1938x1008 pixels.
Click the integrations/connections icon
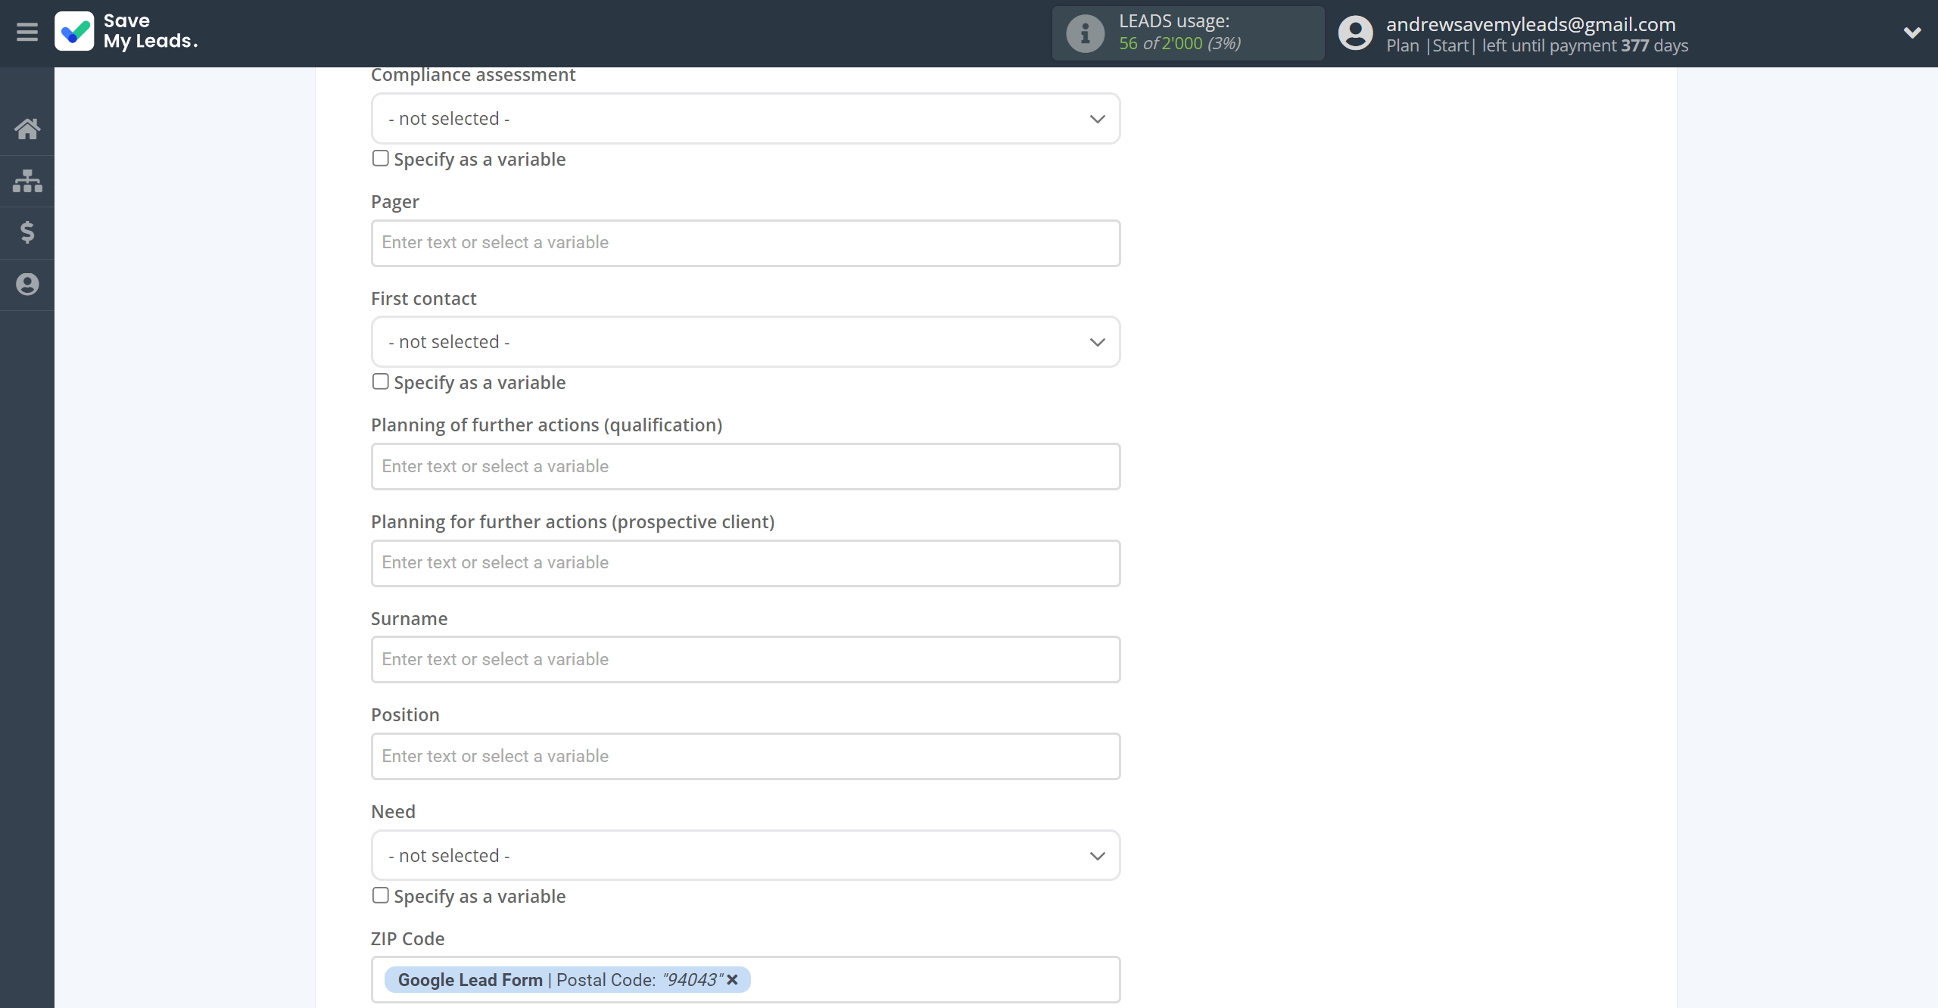tap(27, 179)
